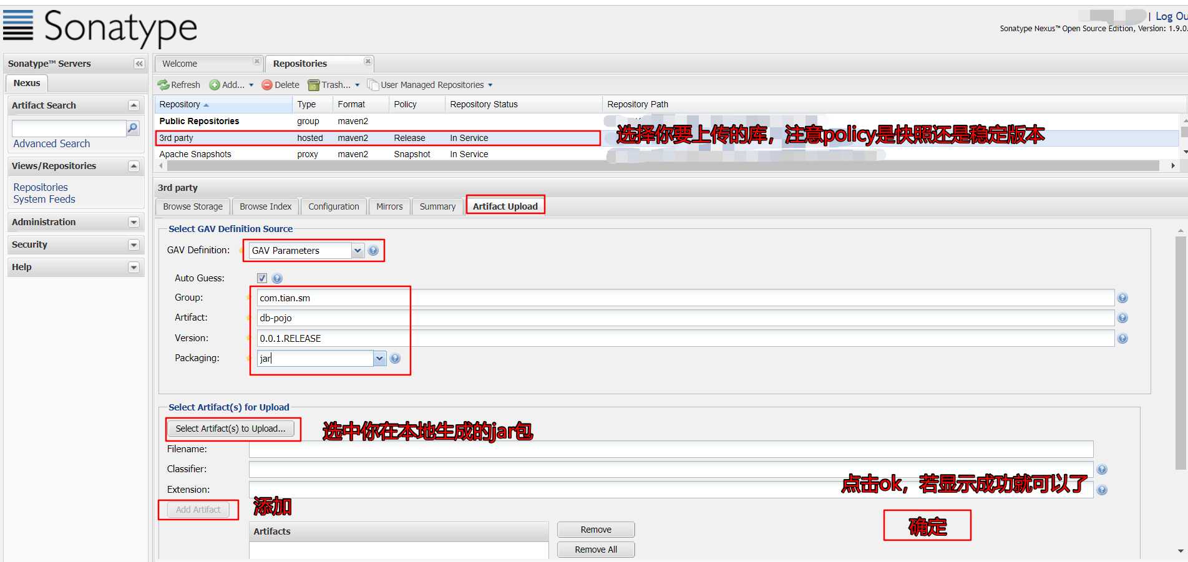Screen dimensions: 1188x562
Task: Click help icon for Extension field
Action: 1102,490
